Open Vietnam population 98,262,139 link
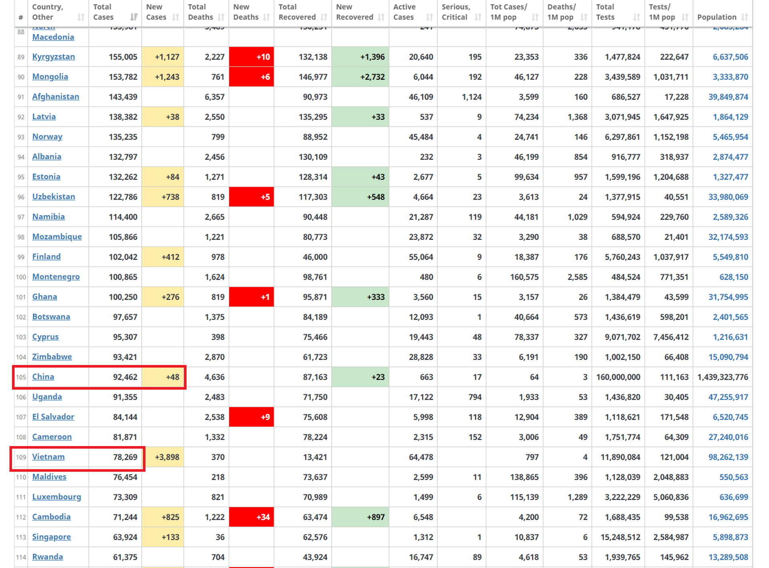 728,457
